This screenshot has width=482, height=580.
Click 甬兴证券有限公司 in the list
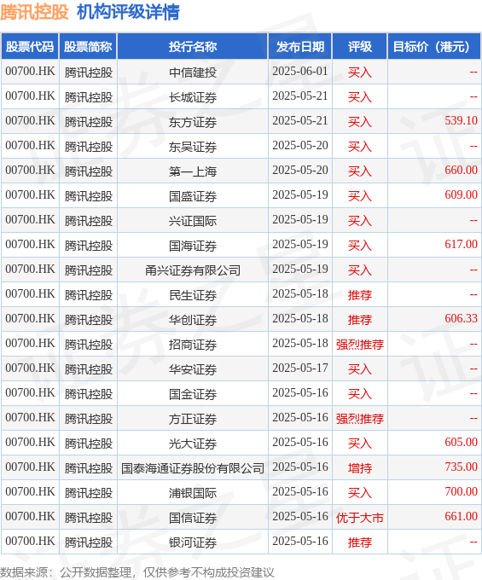point(192,270)
